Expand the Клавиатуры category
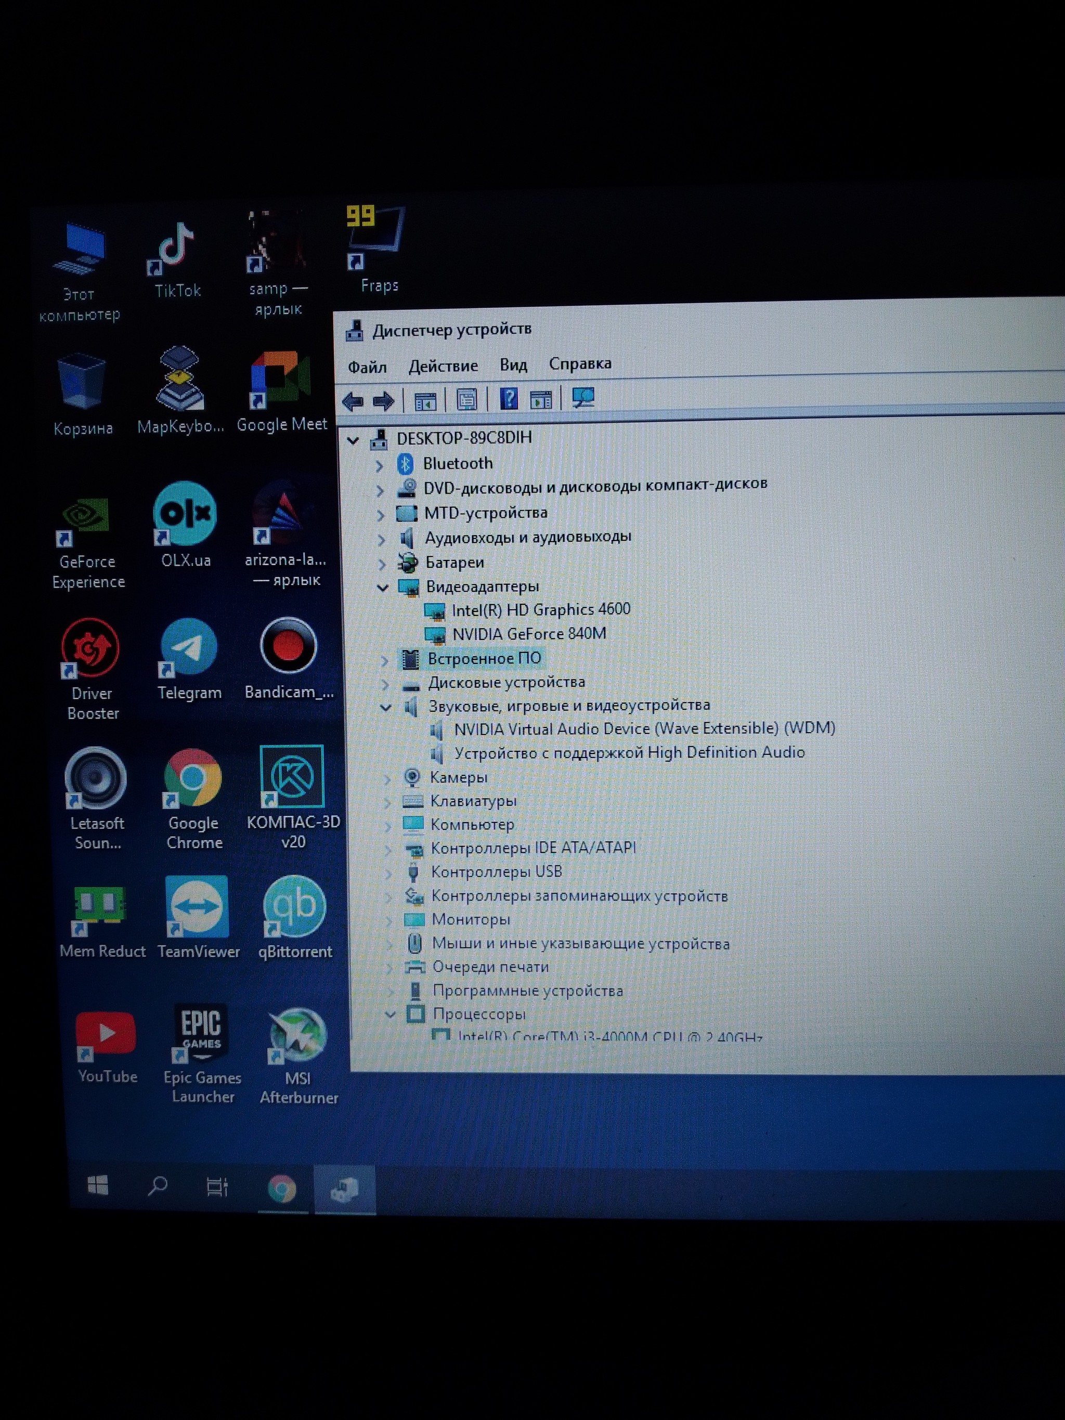The image size is (1065, 1420). (x=387, y=802)
